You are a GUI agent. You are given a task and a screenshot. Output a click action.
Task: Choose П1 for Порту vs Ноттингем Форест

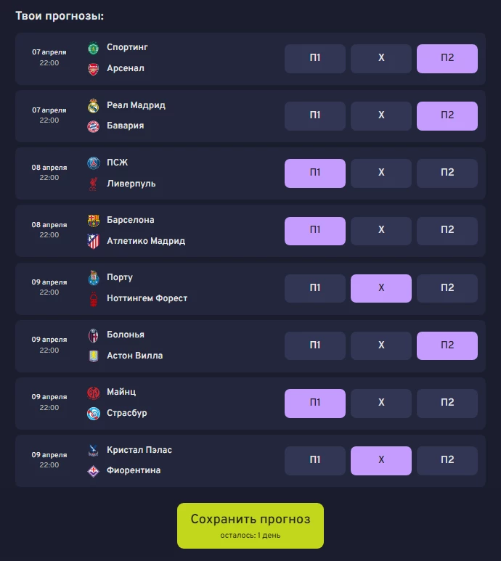point(314,288)
